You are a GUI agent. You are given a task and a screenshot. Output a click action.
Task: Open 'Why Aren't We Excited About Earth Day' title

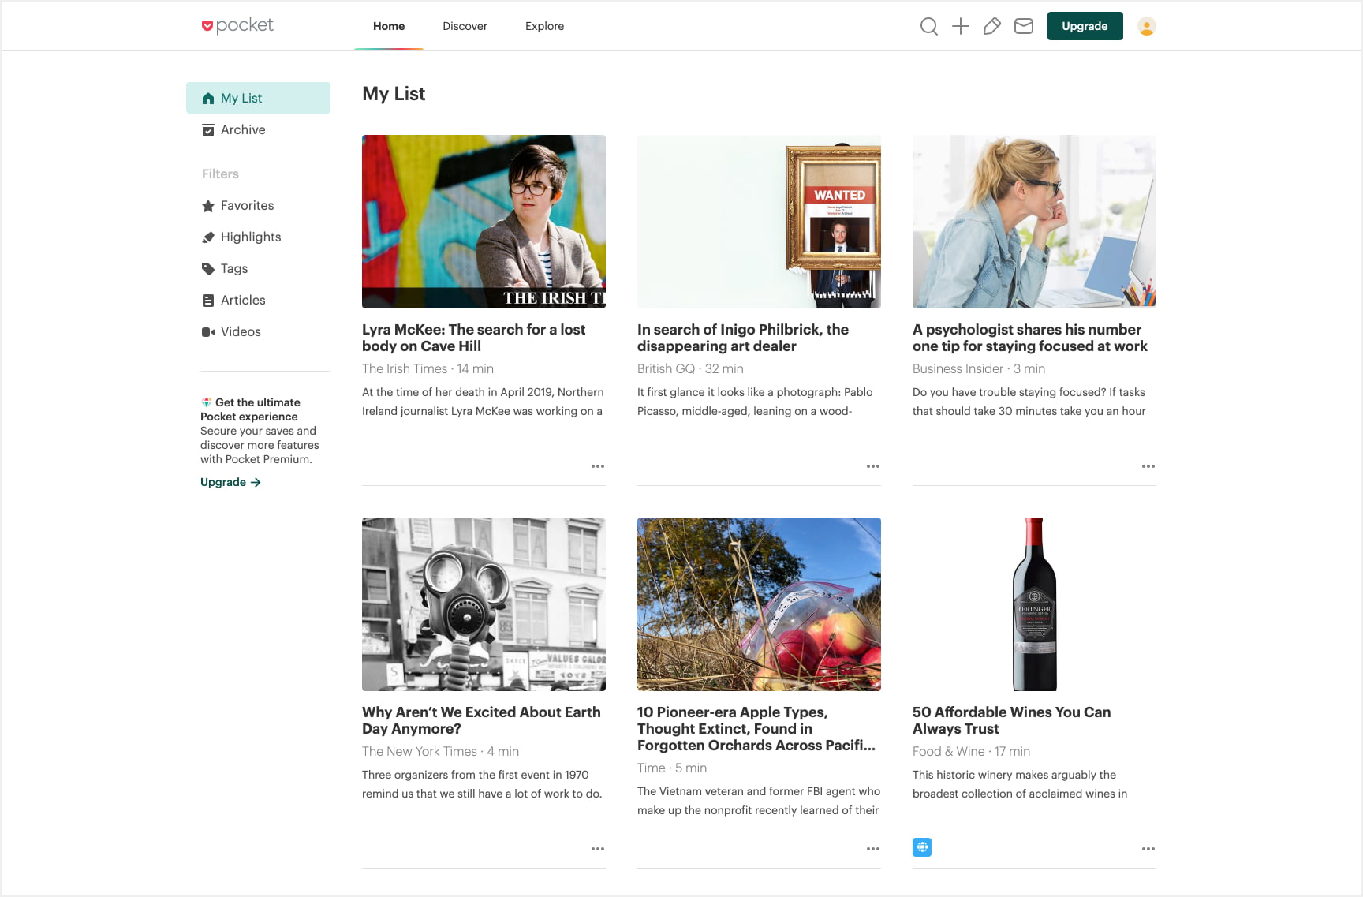481,720
